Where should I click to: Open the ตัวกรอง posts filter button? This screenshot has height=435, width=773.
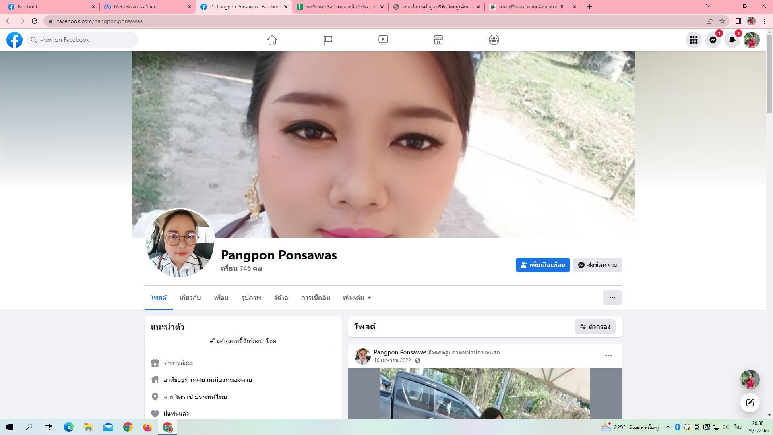[595, 327]
